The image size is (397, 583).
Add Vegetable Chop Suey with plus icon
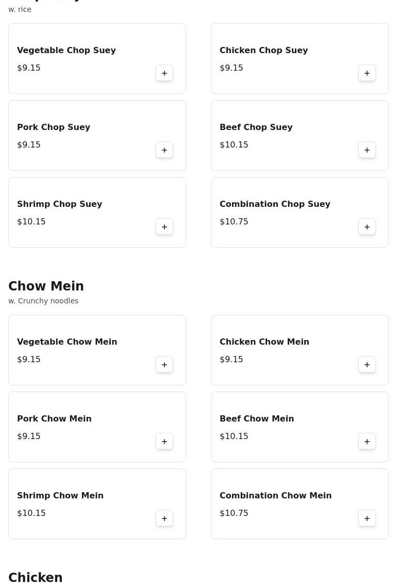coord(164,73)
